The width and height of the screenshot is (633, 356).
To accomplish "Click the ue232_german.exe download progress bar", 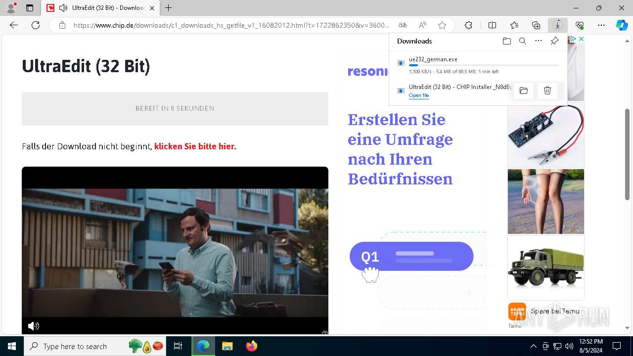I will [x=484, y=65].
